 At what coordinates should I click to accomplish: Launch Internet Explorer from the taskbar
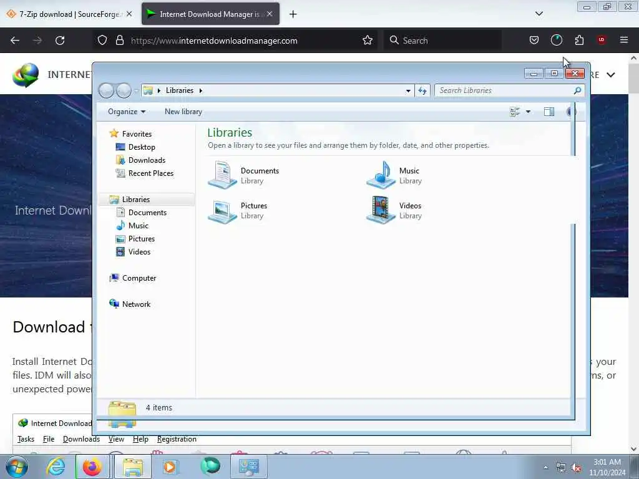pos(56,467)
